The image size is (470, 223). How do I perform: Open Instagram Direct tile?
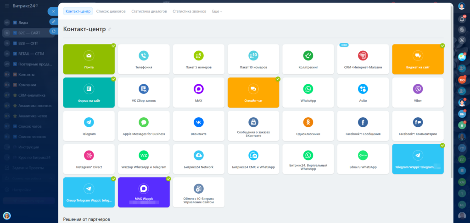[x=89, y=159]
